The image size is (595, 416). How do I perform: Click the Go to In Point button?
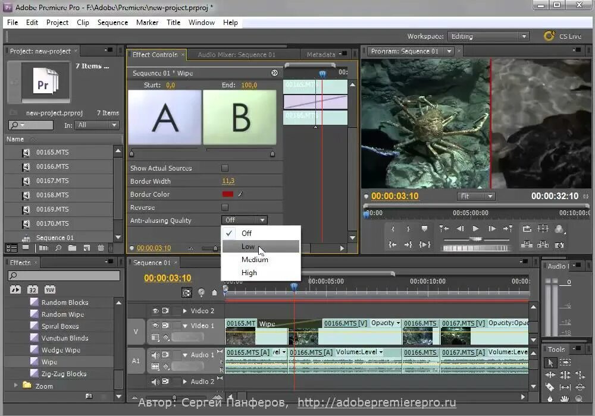[393, 245]
